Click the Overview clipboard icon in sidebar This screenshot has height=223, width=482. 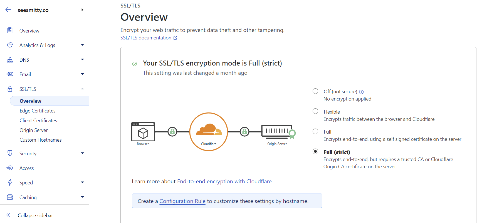[x=10, y=30]
